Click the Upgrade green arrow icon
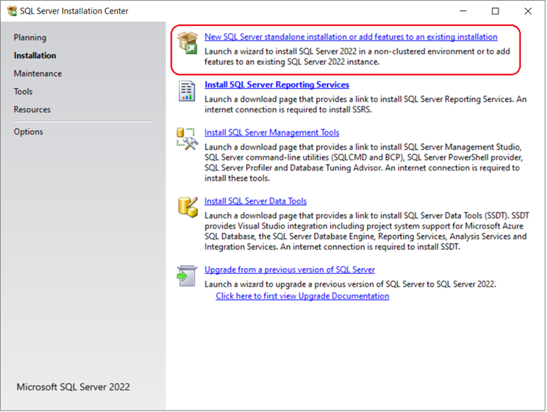This screenshot has height=412, width=547. (187, 275)
